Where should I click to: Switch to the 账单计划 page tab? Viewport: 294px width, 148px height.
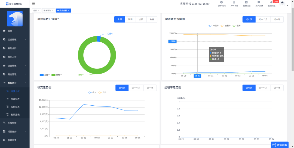click(x=48, y=11)
